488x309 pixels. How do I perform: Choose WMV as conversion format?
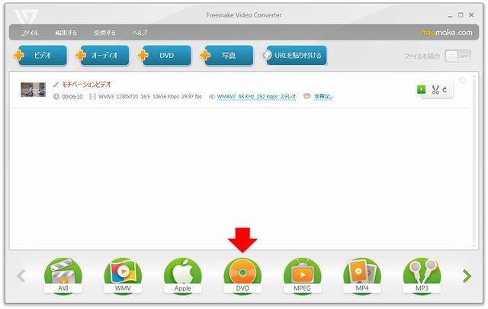click(122, 275)
